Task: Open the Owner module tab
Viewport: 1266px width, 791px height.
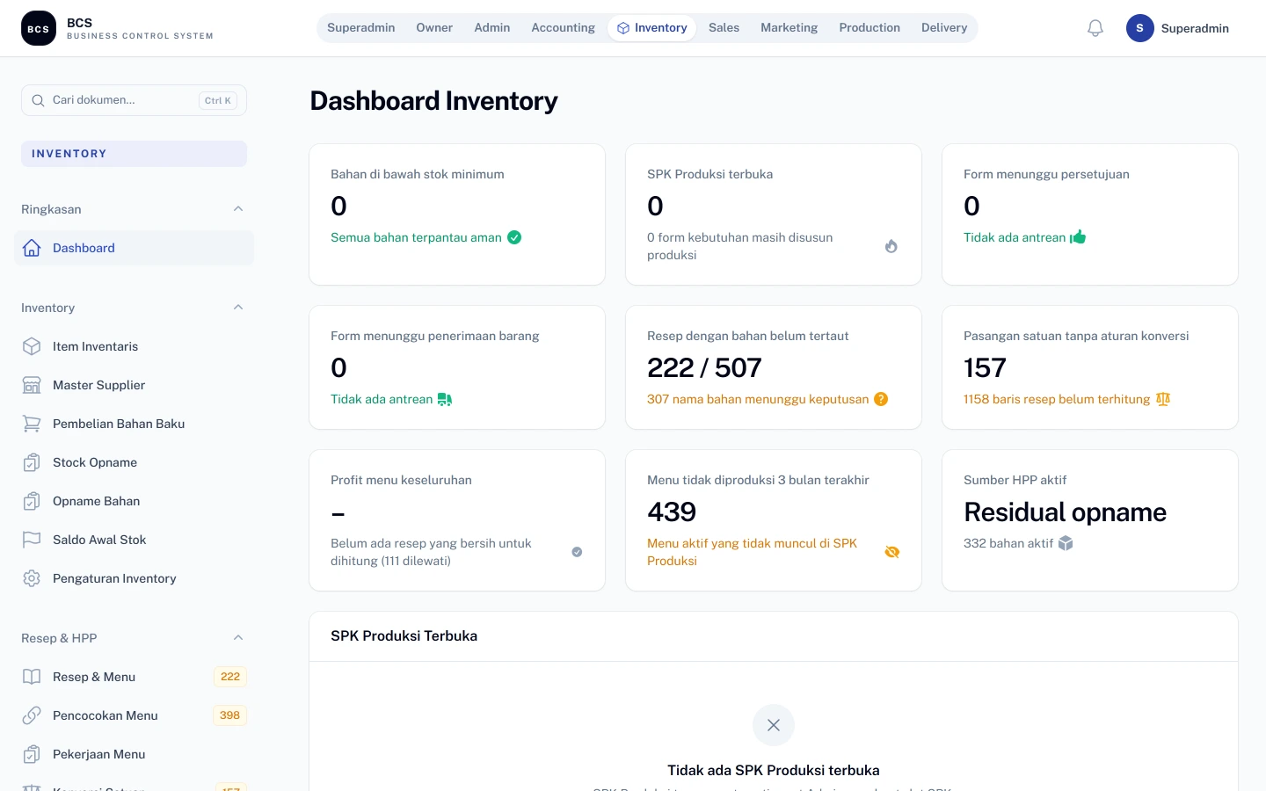Action: (434, 28)
